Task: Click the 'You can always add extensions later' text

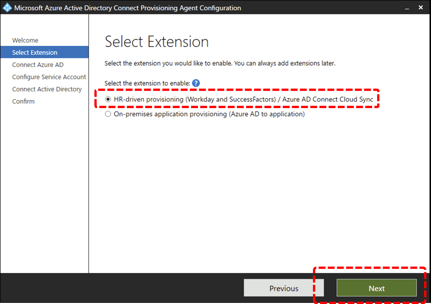Action: pos(285,63)
